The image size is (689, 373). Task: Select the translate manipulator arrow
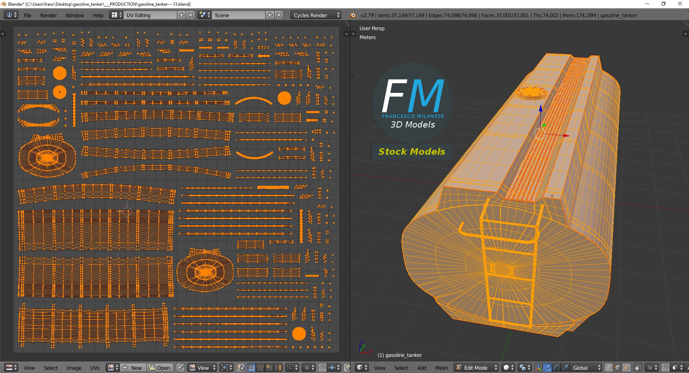547,368
